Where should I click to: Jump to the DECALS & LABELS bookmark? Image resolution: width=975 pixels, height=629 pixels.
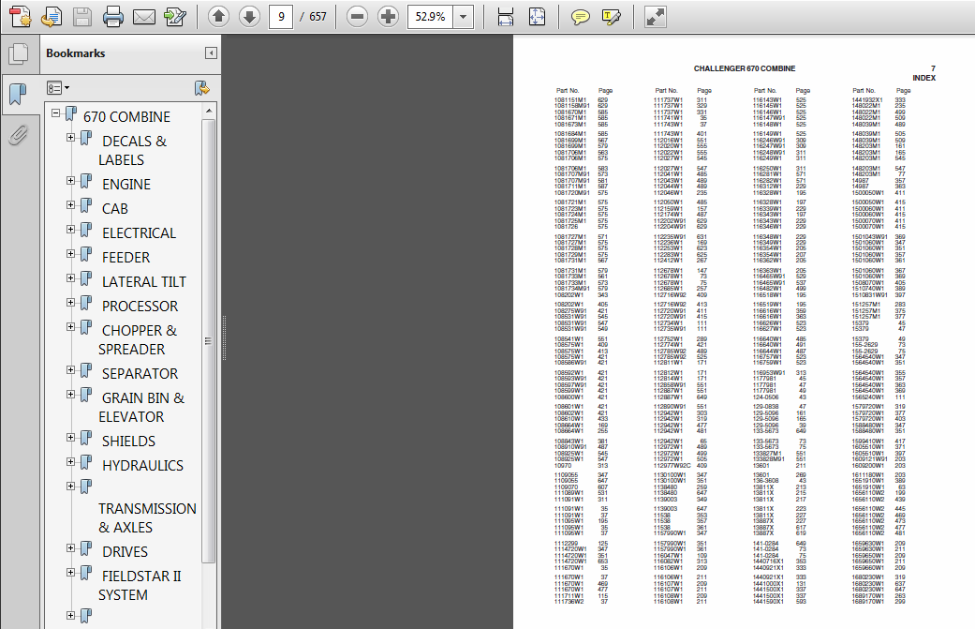[x=132, y=151]
